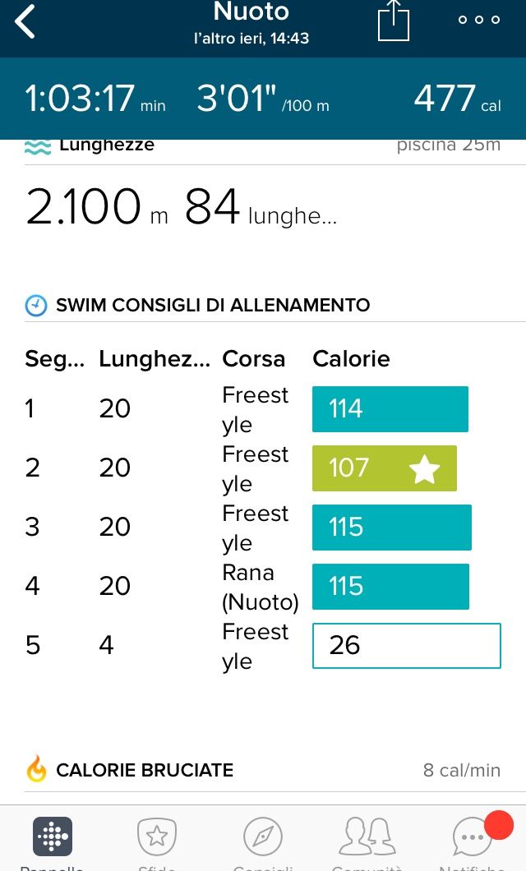The width and height of the screenshot is (526, 871).
Task: Tap the clock icon beside Swim Consigli
Action: pos(36,306)
